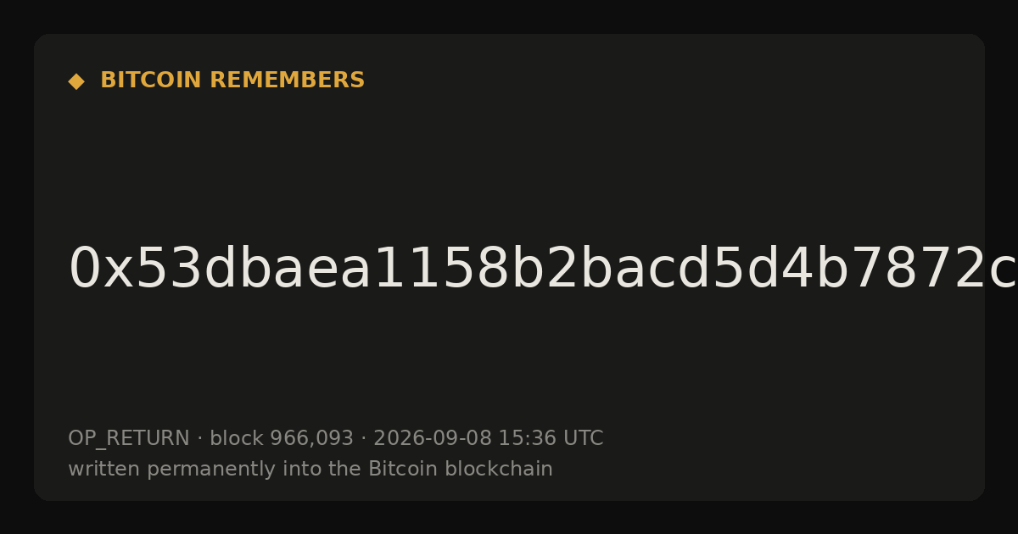Screen dimensions: 1018x534
Task: Click the word block in the footer
Action: point(237,438)
